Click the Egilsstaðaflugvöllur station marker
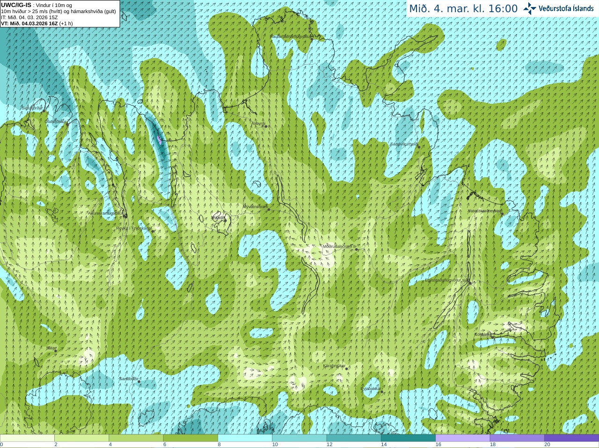This screenshot has height=448, width=599. (470, 283)
